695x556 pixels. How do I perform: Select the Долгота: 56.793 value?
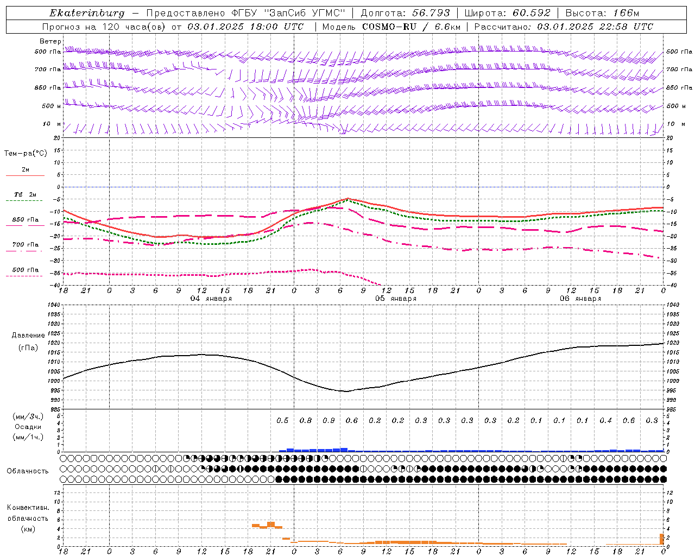405,13
